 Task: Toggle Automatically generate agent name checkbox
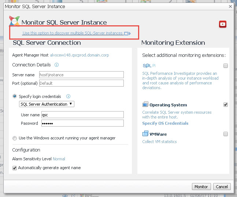point(15,168)
